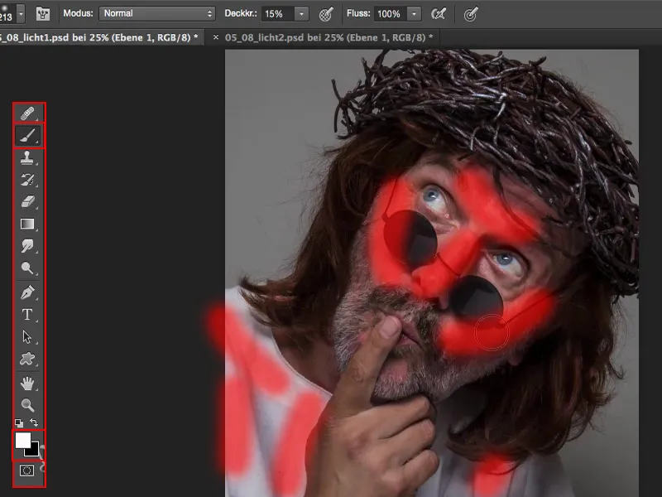Click the Fluss flow value field
The width and height of the screenshot is (662, 497).
coord(390,14)
